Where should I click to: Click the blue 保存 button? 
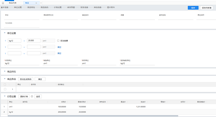193,8
